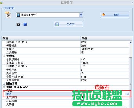Click the 0 dB volume value
This screenshot has height=108, width=134.
coord(84,77)
